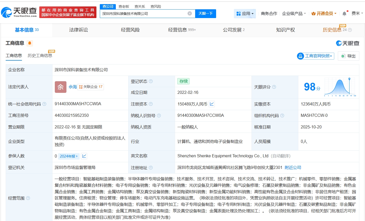This screenshot has width=365, height=221.
Task: Switch to the 知识产权 tab
Action: pyautogui.click(x=285, y=30)
